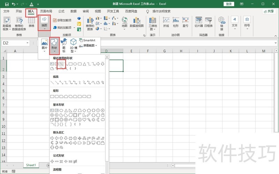The image size is (279, 174).
Task: Choose the Double Arrow line in Lines section
Action: [x=61, y=82]
